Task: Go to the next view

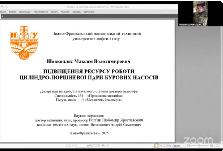Action: coord(107,146)
